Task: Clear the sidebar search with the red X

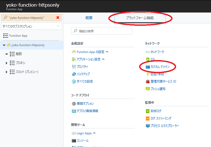Action: tap(58, 18)
